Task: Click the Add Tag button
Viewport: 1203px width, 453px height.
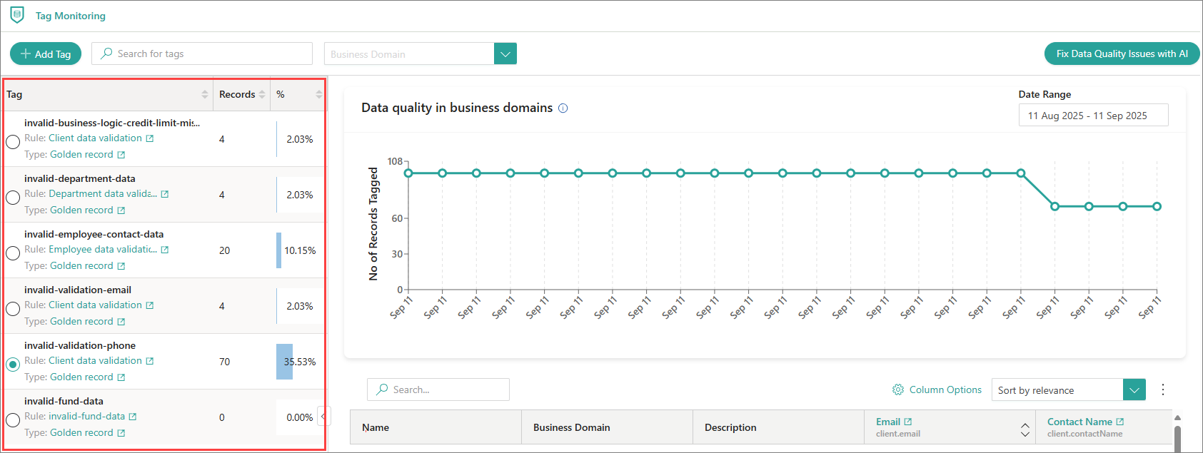Action: (x=46, y=54)
